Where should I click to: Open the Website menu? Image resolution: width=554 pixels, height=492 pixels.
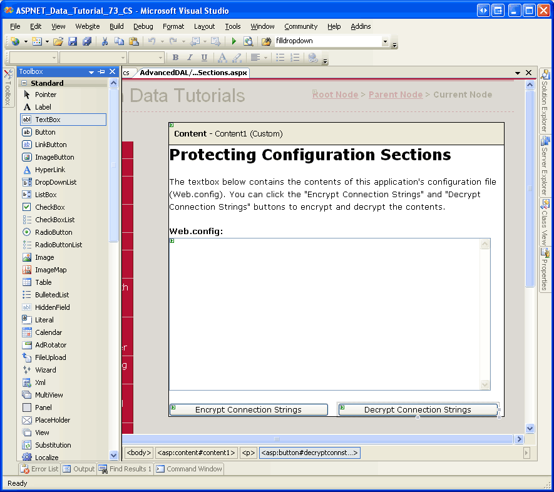point(87,26)
